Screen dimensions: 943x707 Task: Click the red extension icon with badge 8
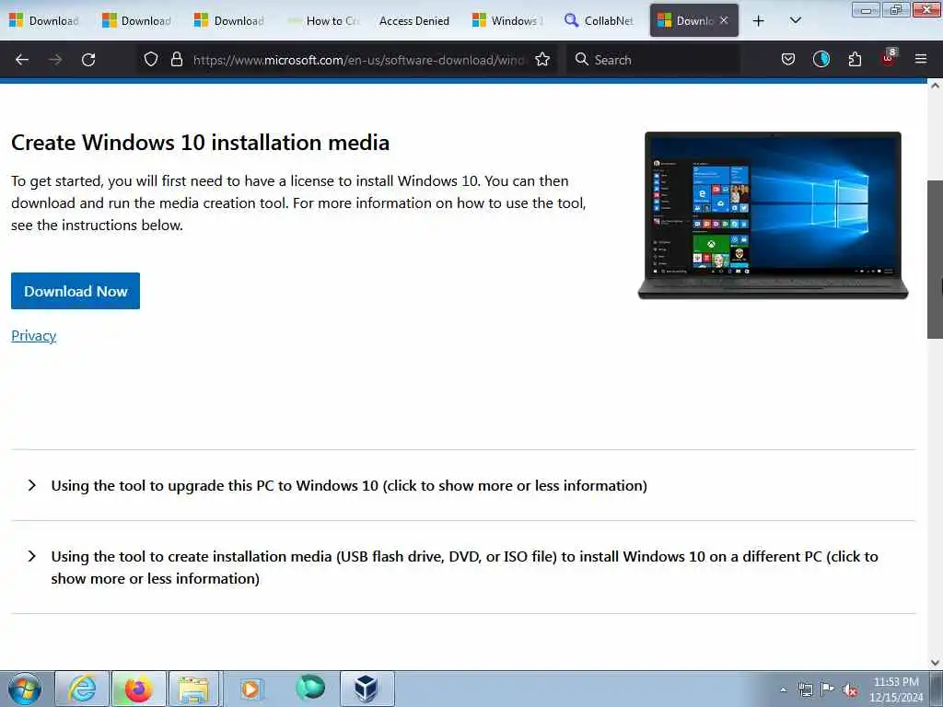tap(889, 58)
